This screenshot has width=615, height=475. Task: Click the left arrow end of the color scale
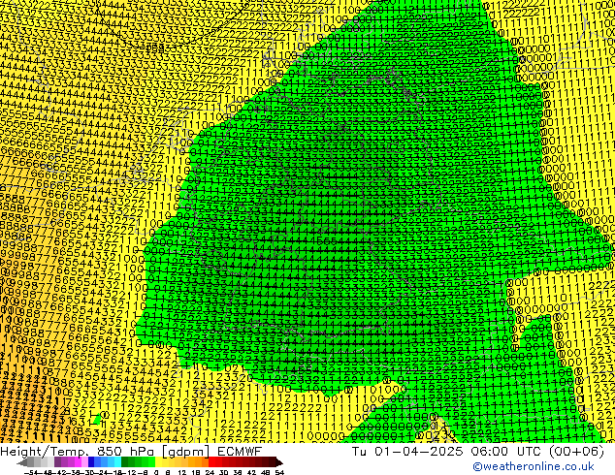point(21,462)
